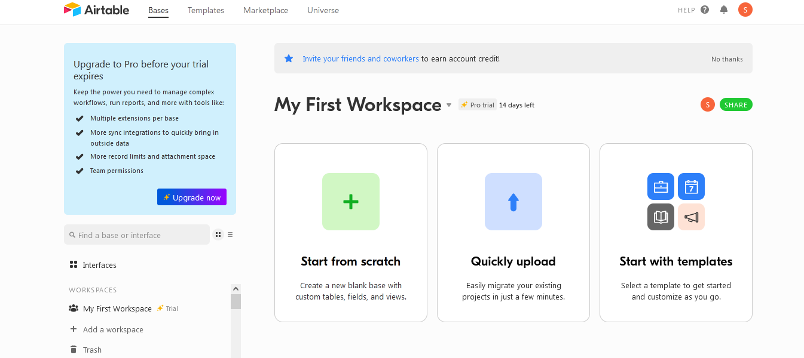This screenshot has width=804, height=358.
Task: Open Invite your friends and coworkers link
Action: point(360,58)
